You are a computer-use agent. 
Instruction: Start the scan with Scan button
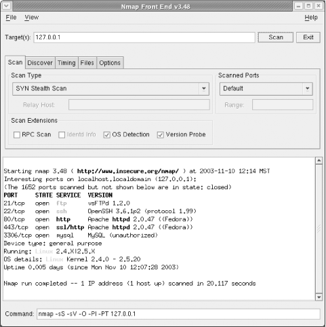(276, 37)
